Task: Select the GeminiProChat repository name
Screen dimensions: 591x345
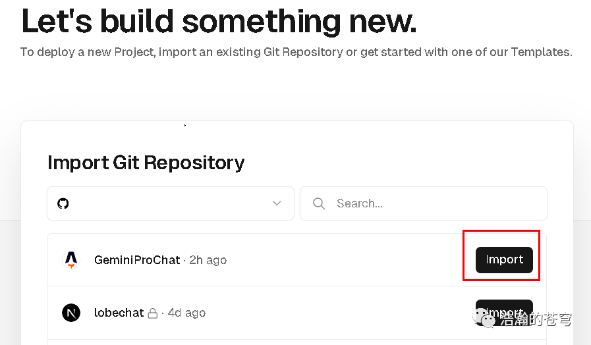Action: [137, 260]
